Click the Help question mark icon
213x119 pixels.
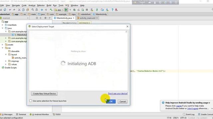click(x=112, y=10)
